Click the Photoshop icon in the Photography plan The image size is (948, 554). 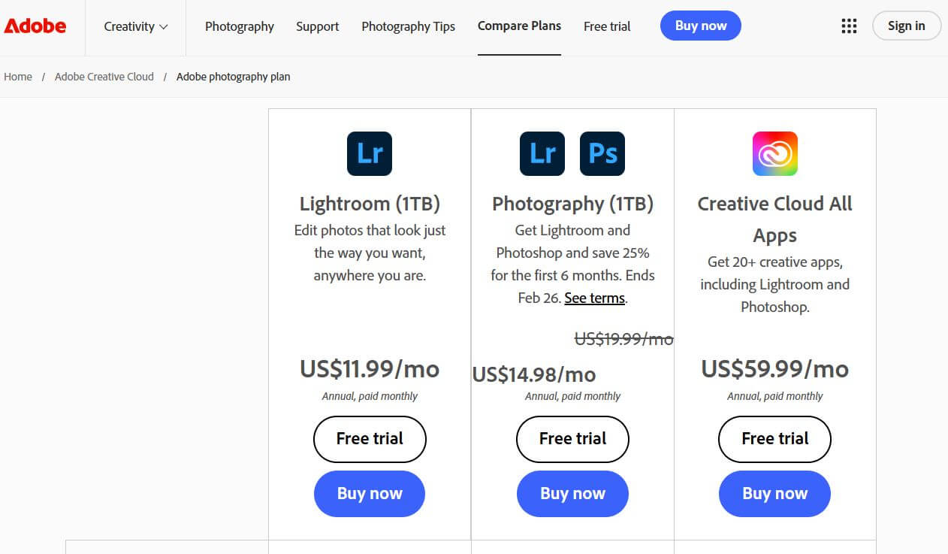point(602,153)
